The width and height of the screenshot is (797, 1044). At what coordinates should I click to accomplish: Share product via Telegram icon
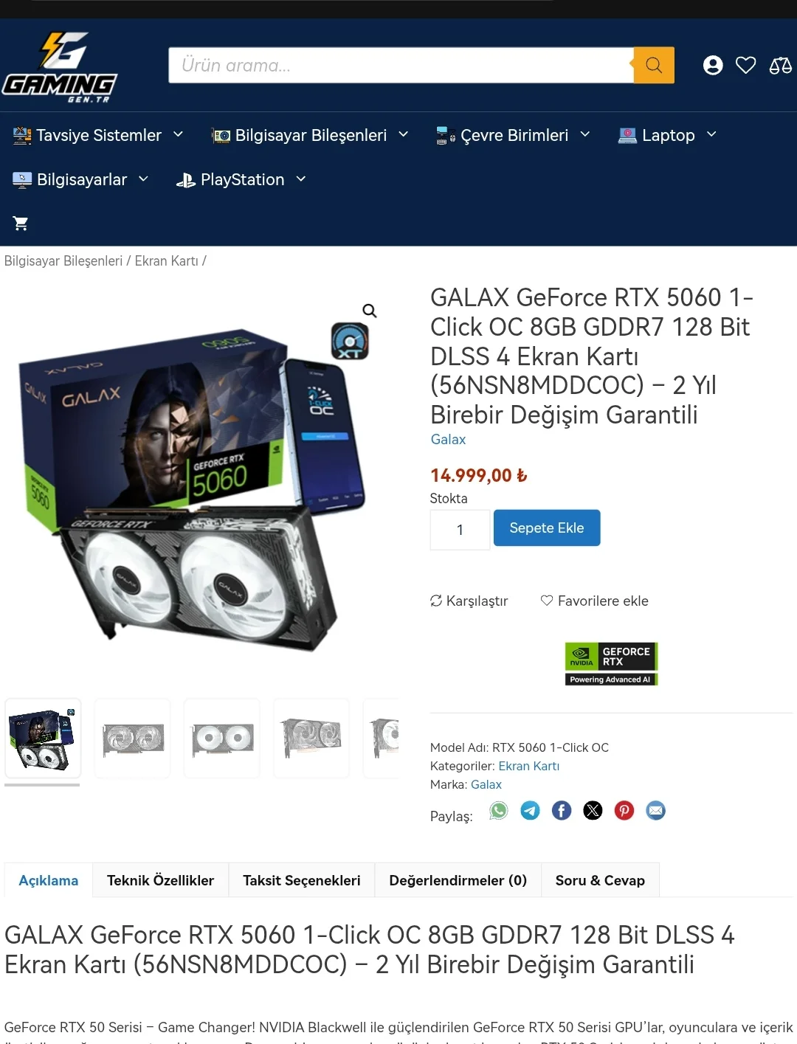click(x=530, y=811)
